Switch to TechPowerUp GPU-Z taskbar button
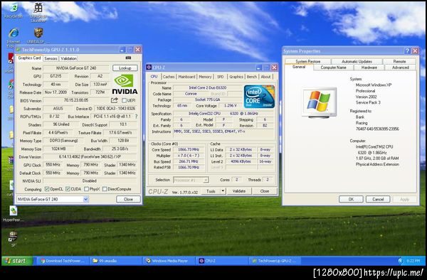 coord(275,261)
